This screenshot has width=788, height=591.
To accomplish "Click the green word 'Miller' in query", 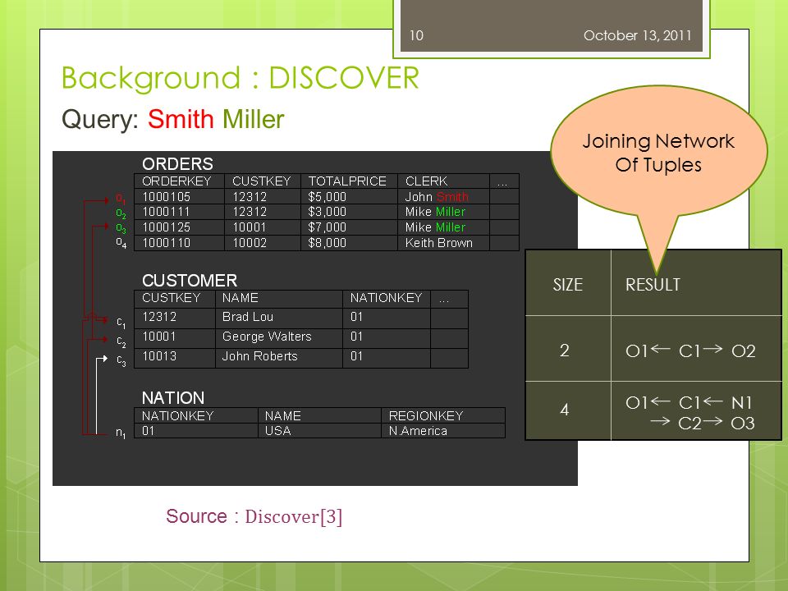I will point(253,119).
